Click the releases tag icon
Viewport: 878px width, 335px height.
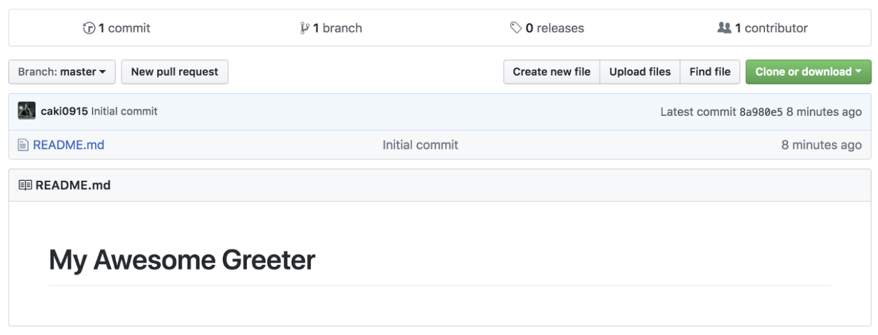click(516, 28)
